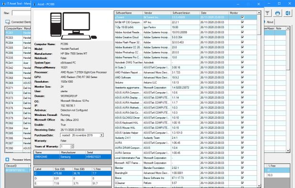The width and height of the screenshot is (295, 188).
Task: Select PC090 in the computer list
Action: click(x=18, y=148)
